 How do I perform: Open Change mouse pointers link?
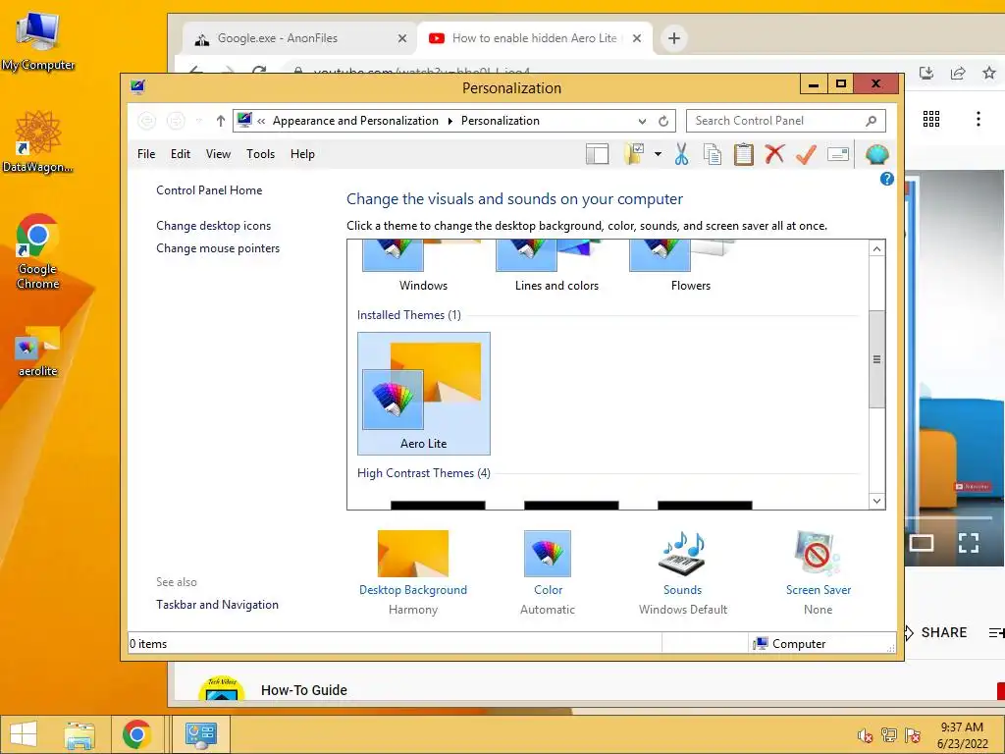tap(218, 248)
